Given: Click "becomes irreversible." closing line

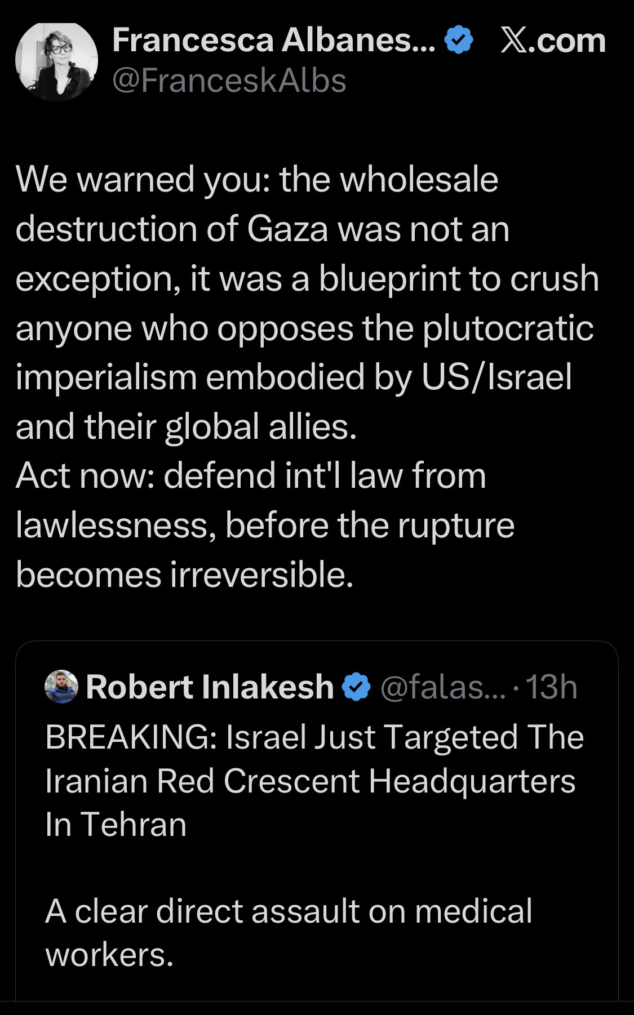Looking at the screenshot, I should (x=184, y=574).
